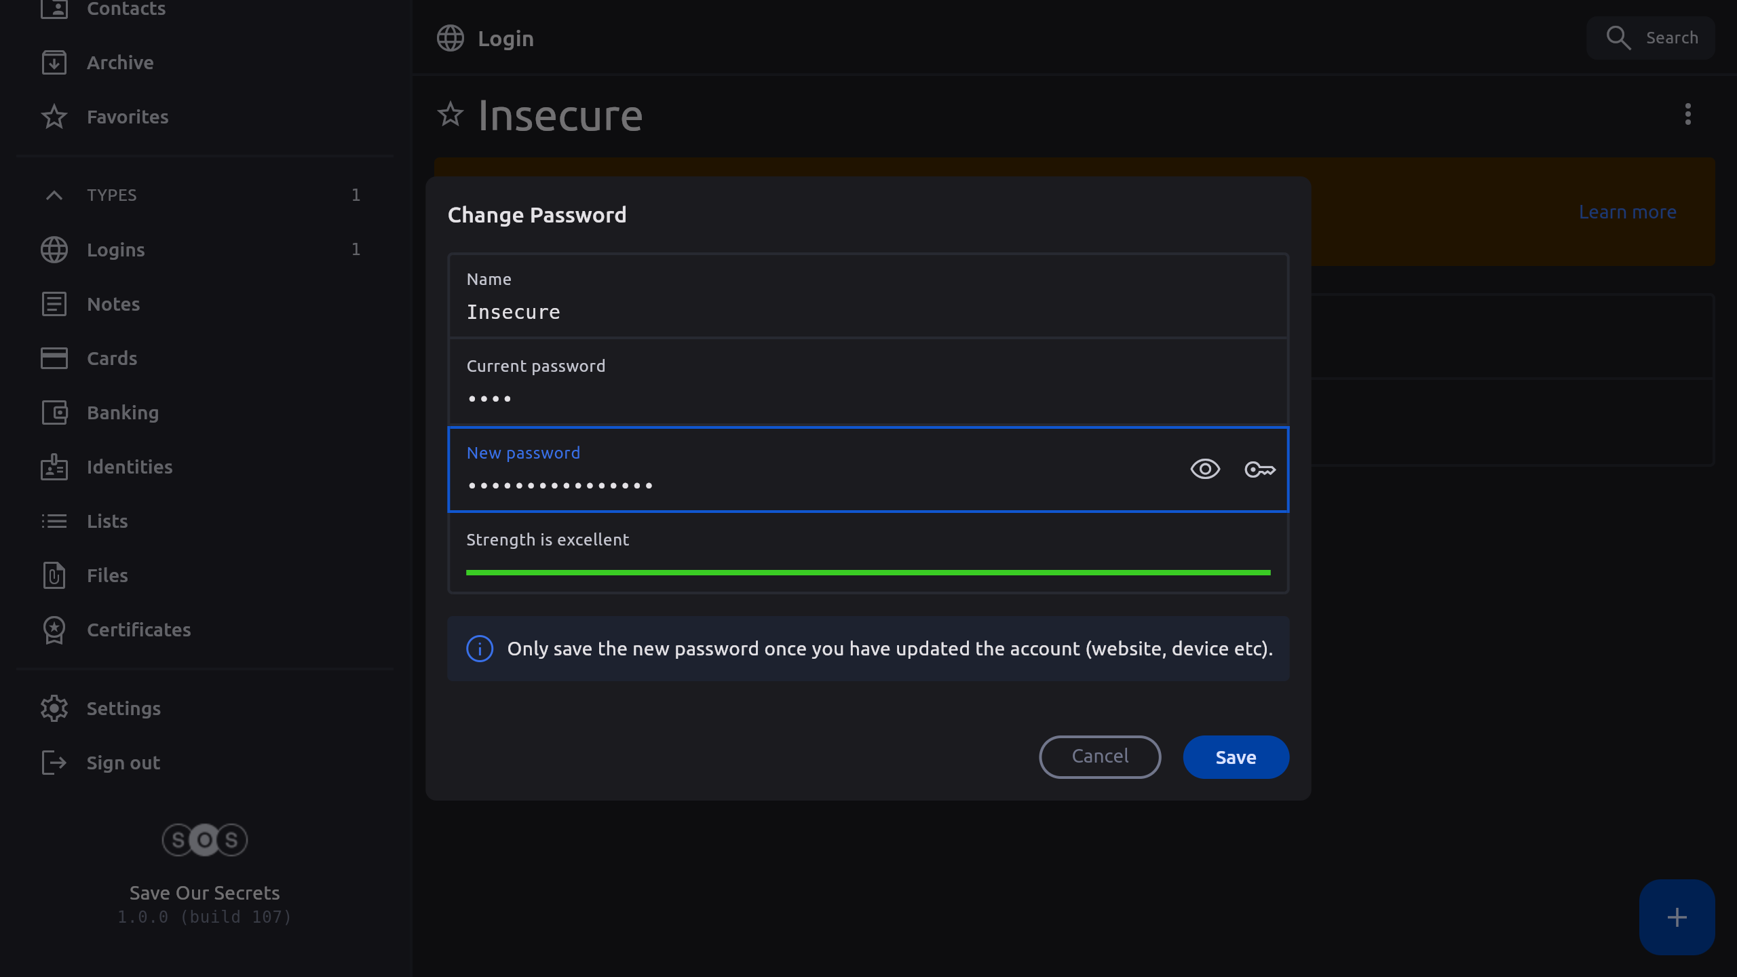This screenshot has height=977, width=1737.
Task: Save the new password
Action: (1236, 757)
